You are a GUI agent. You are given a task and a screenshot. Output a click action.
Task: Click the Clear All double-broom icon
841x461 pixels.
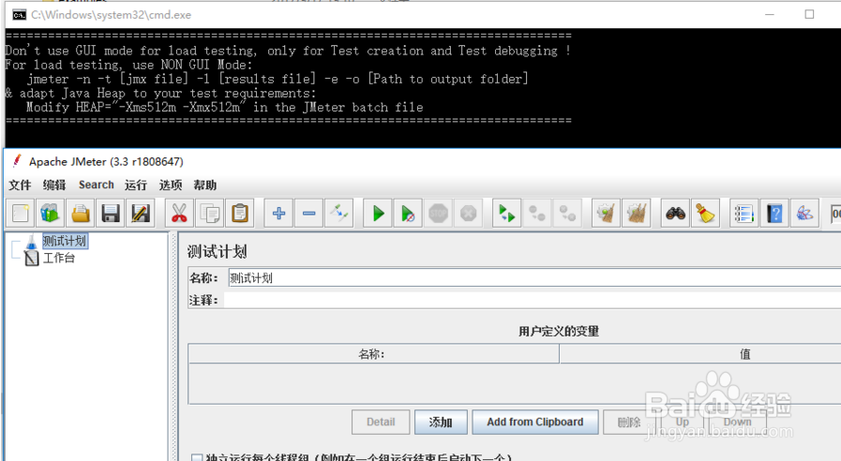coord(636,214)
